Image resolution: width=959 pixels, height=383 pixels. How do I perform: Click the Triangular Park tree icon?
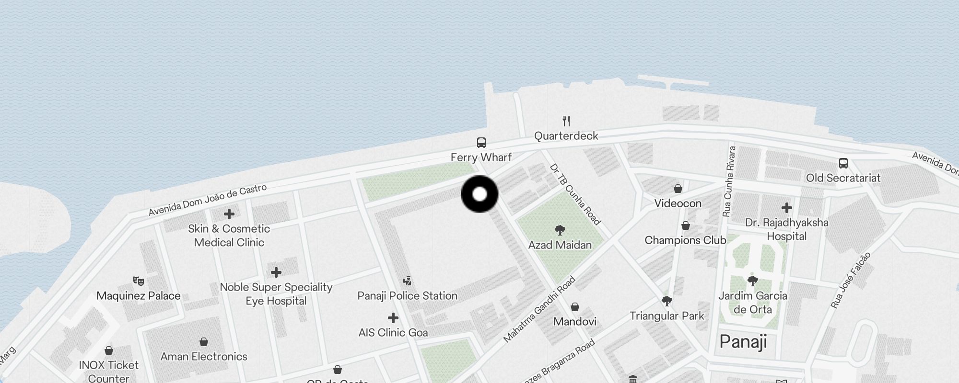(x=667, y=301)
